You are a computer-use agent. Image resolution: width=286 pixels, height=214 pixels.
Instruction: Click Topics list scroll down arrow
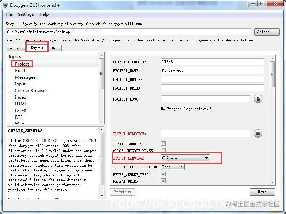click(102, 121)
